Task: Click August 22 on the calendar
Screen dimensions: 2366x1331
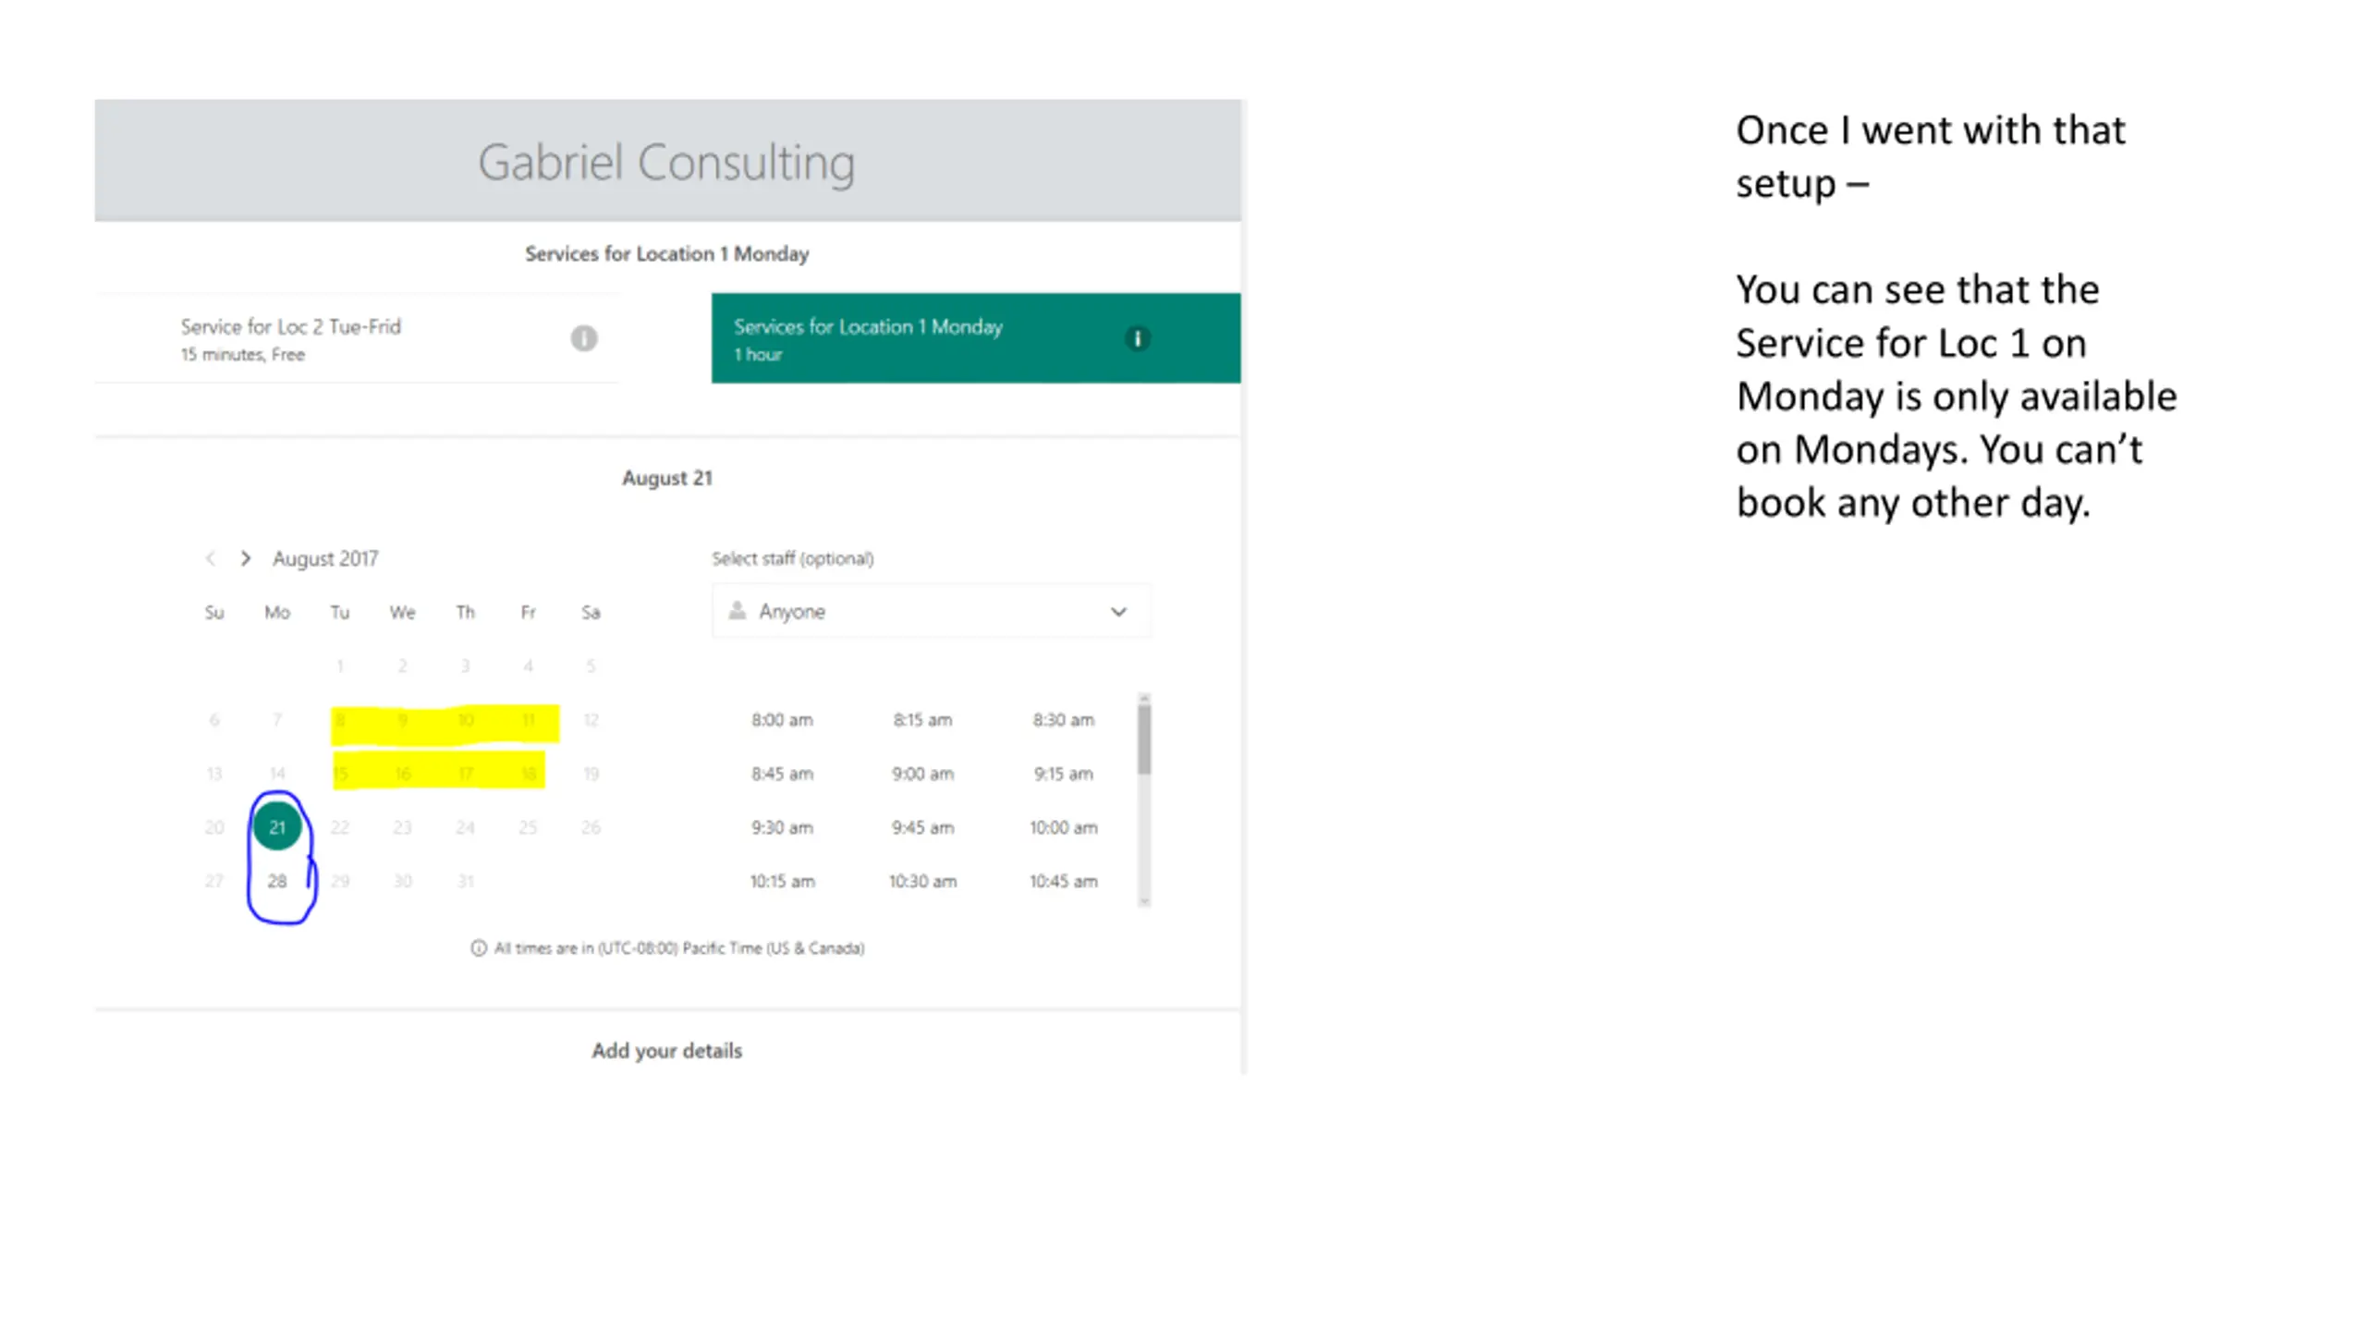Action: tap(340, 827)
